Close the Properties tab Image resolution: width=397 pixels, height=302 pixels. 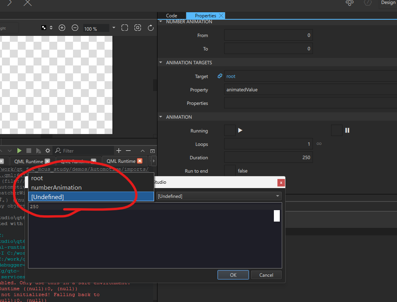coord(221,16)
